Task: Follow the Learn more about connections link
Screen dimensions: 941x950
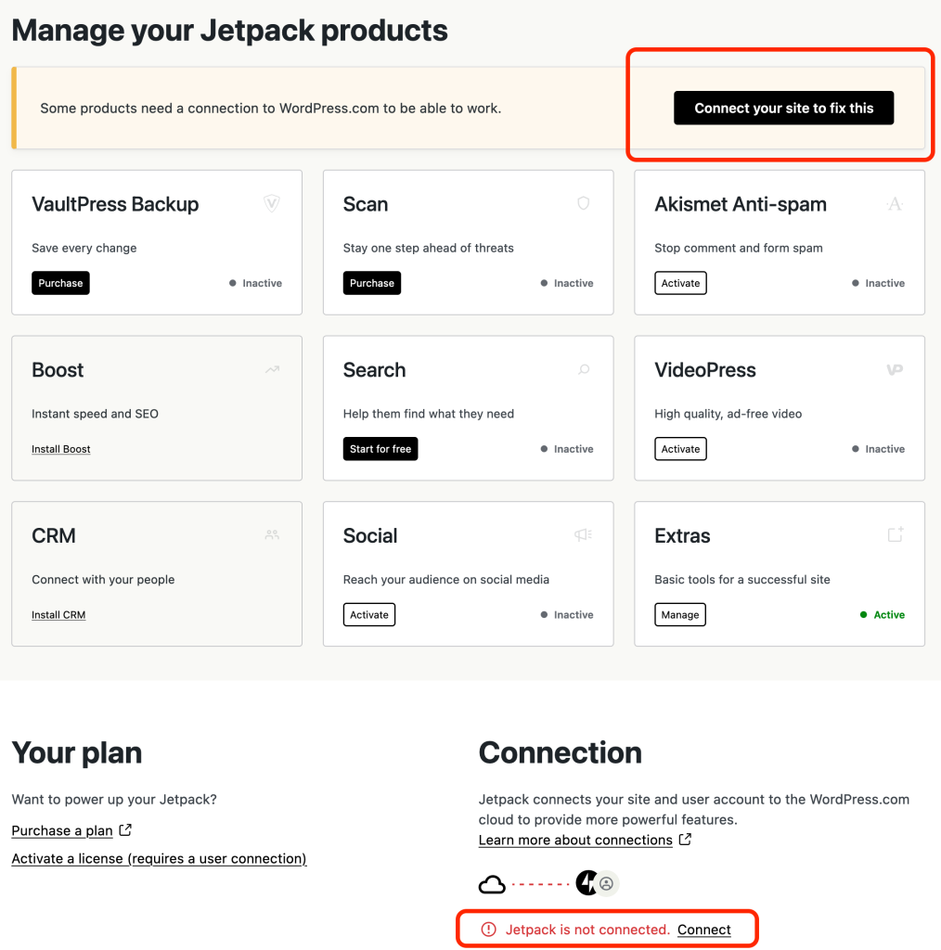Action: (576, 840)
